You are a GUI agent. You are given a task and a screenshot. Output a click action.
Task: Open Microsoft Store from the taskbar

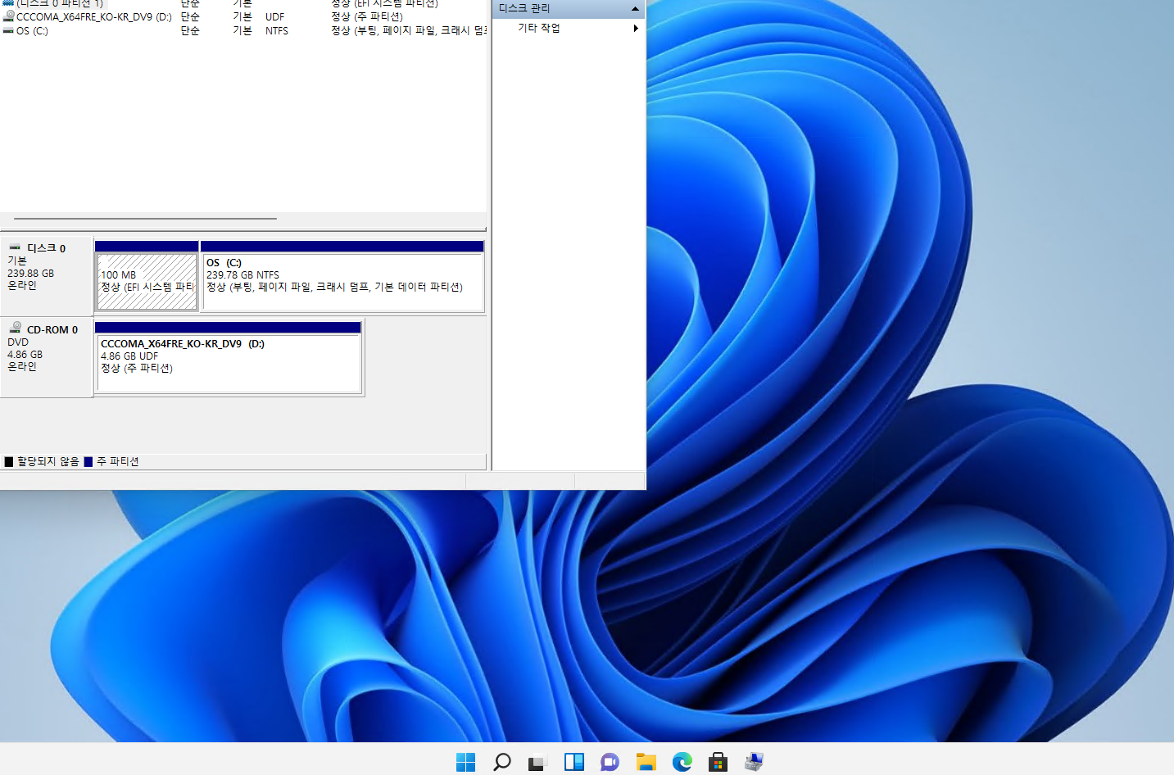click(718, 762)
